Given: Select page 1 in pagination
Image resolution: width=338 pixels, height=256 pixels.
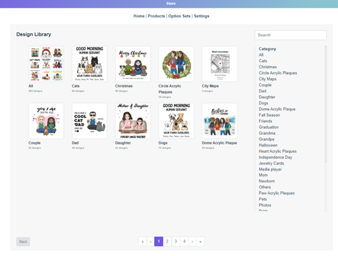Looking at the screenshot, I should 159,241.
